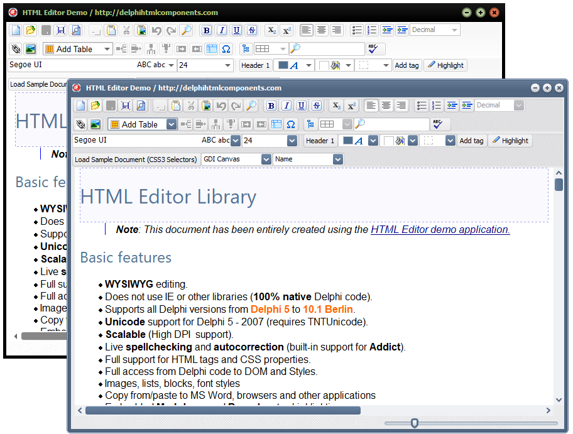The image size is (573, 434).
Task: Click New document icon in back window
Action: [x=16, y=30]
